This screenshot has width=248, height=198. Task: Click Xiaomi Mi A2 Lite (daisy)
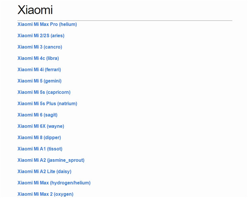[45, 172]
